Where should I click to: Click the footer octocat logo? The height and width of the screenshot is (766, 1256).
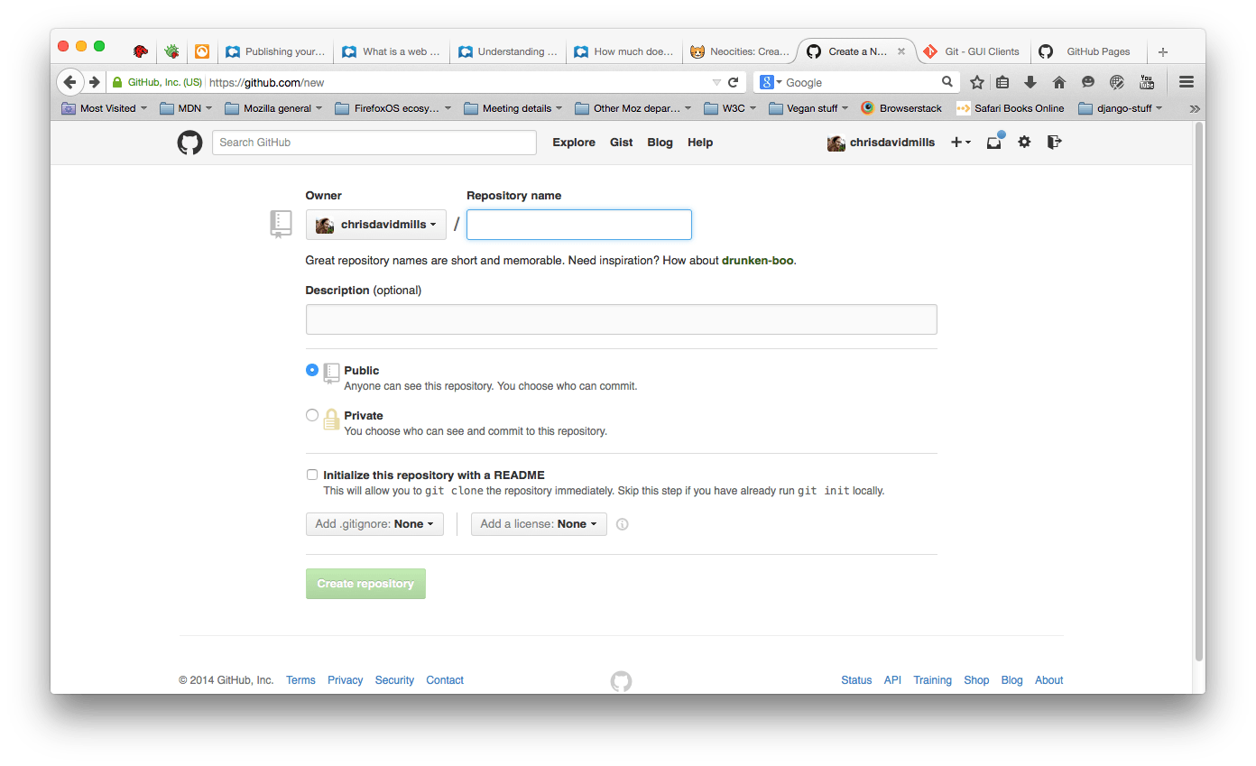click(x=621, y=680)
